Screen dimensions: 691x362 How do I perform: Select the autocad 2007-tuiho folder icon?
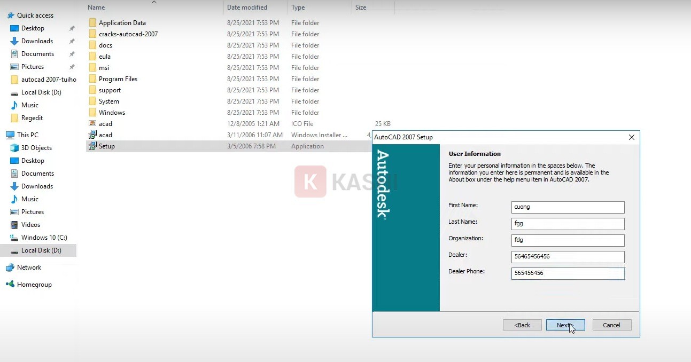14,80
